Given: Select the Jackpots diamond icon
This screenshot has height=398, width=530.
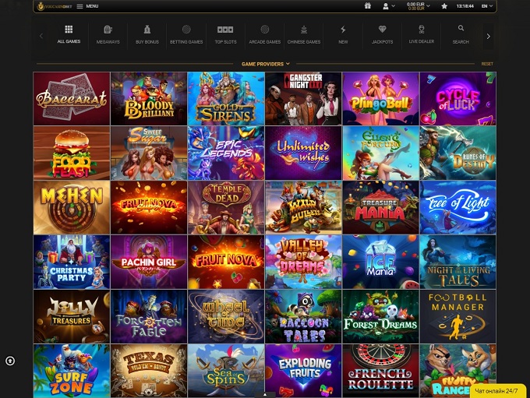Looking at the screenshot, I should 382,34.
